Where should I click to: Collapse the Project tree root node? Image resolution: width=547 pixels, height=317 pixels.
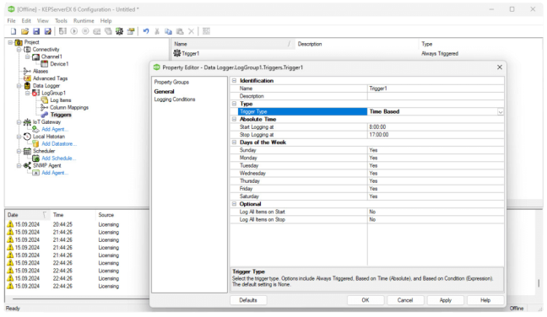[x=10, y=42]
